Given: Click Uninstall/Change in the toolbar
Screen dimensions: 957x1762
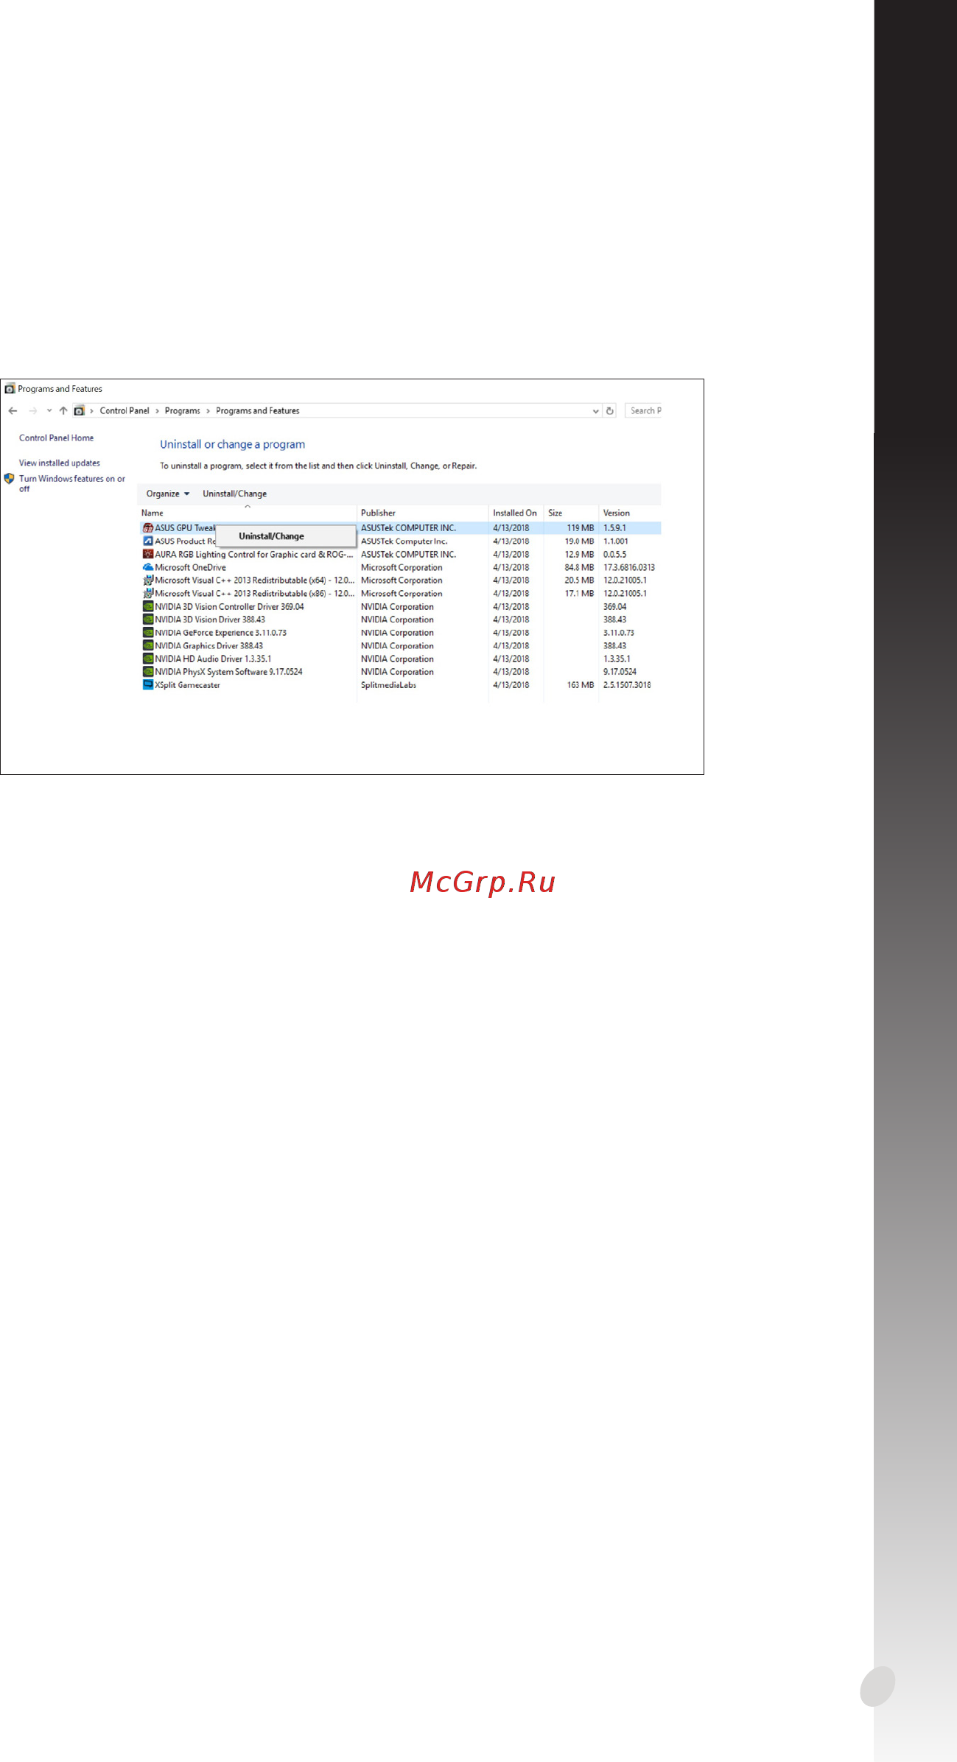Looking at the screenshot, I should [x=235, y=494].
